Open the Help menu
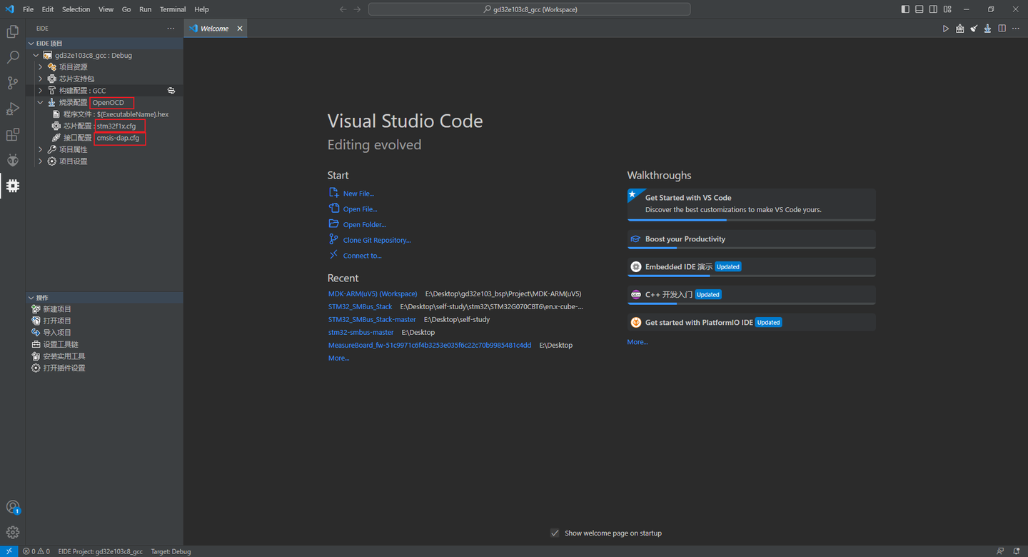 pyautogui.click(x=201, y=9)
